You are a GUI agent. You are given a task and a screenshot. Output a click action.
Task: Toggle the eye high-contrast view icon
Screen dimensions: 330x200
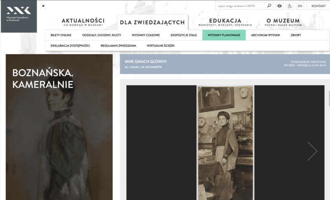[x=279, y=6]
